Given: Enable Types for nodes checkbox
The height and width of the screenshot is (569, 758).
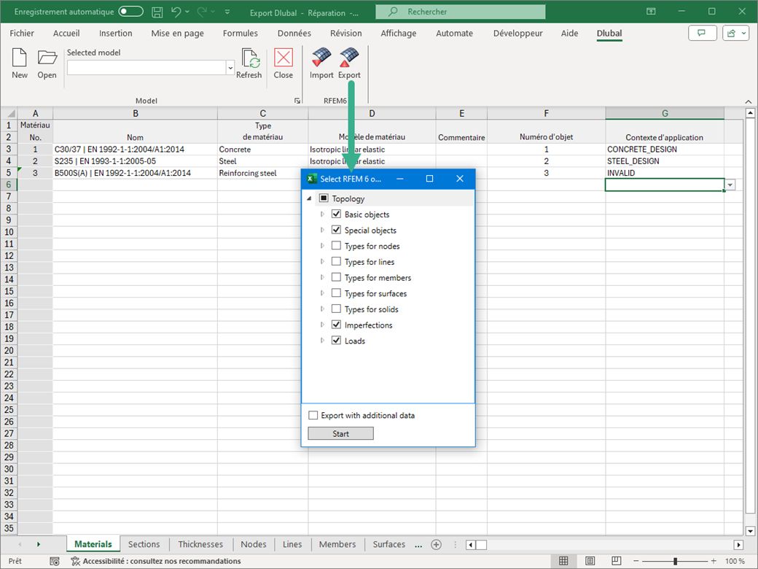Looking at the screenshot, I should click(336, 246).
